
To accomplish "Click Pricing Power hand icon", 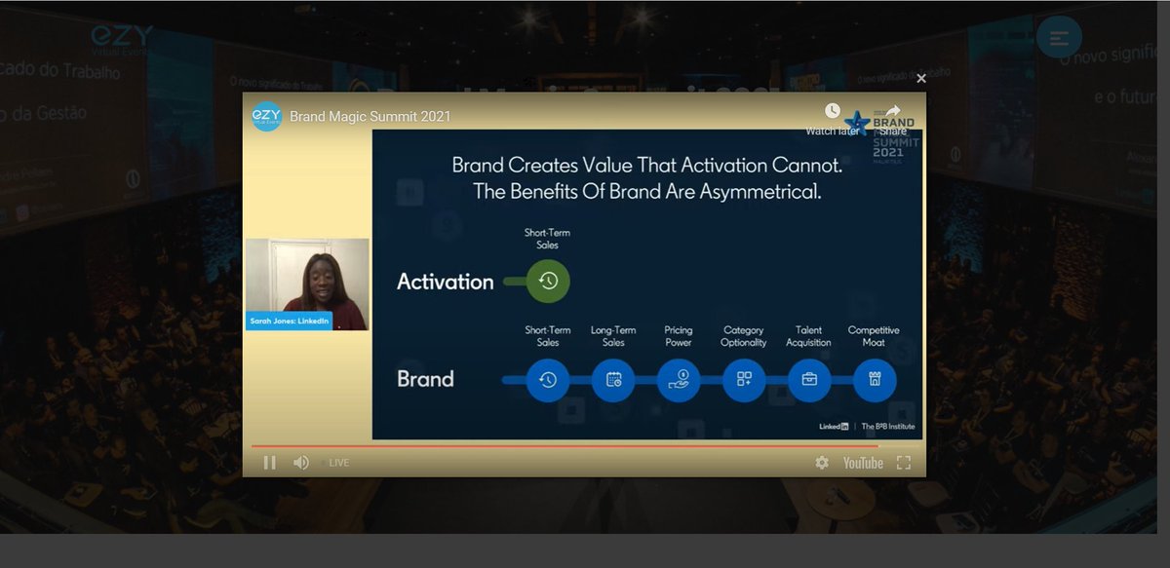I will [x=679, y=380].
